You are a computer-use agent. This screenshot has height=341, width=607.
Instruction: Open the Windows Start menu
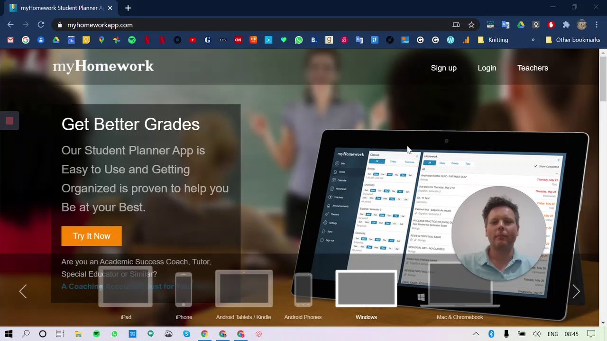click(x=9, y=334)
